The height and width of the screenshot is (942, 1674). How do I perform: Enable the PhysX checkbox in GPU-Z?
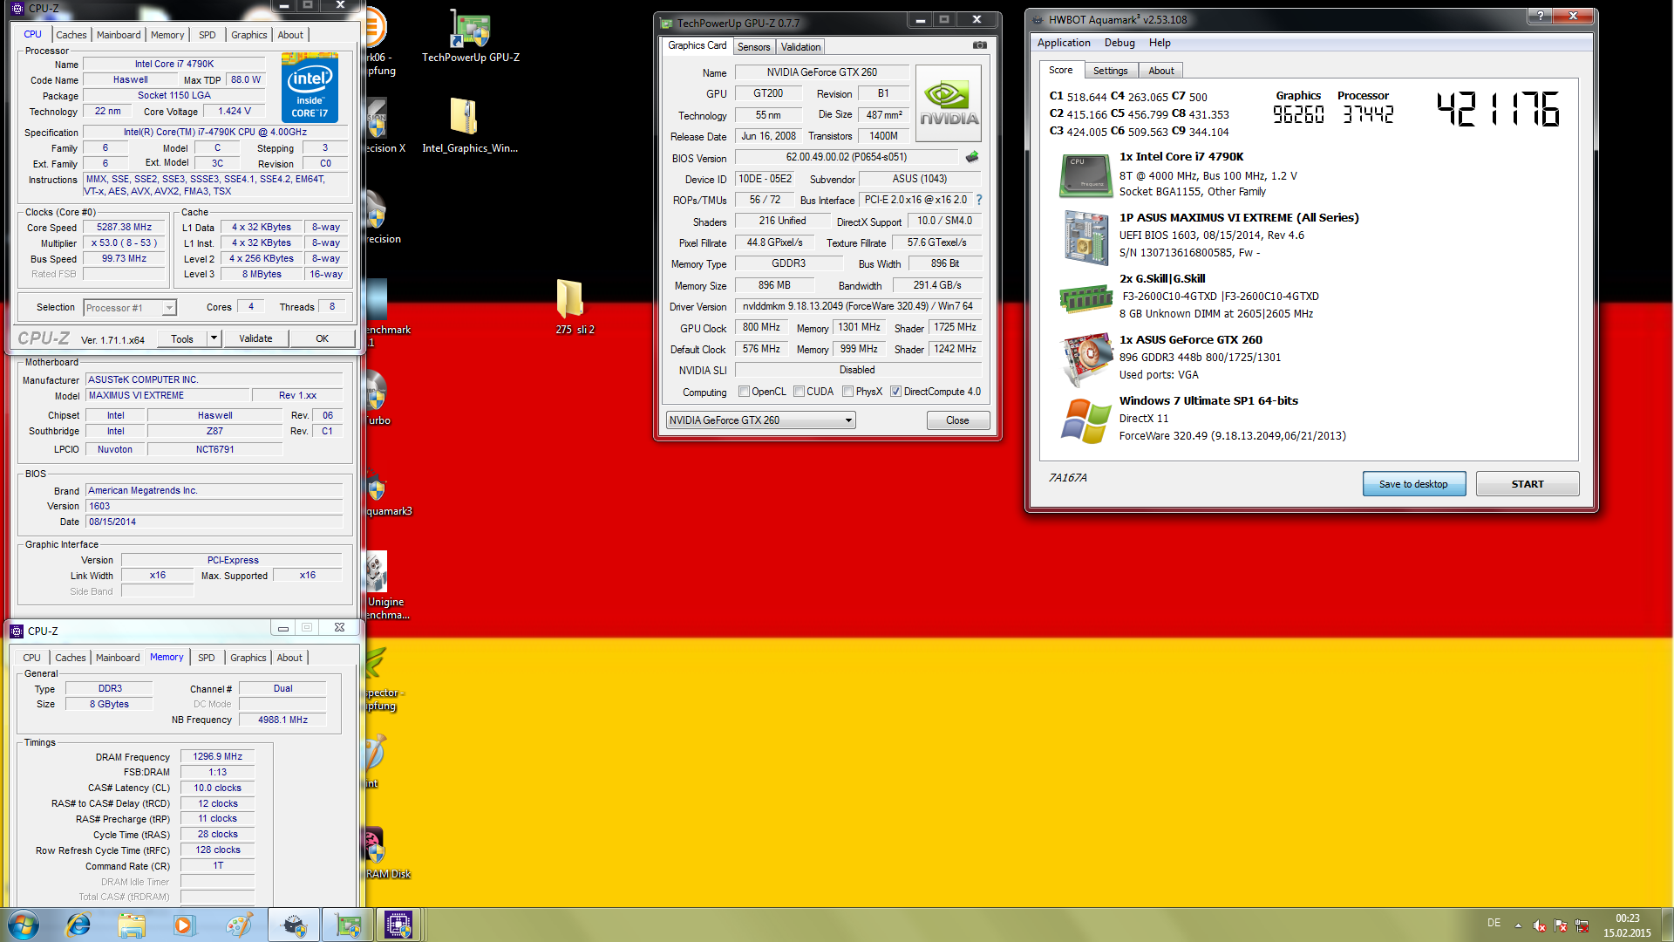click(x=847, y=392)
